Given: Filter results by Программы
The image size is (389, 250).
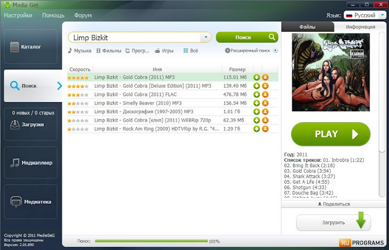Looking at the screenshot, I should [137, 50].
